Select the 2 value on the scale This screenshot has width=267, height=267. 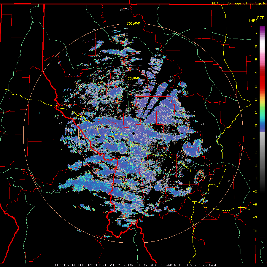pyautogui.click(x=256, y=99)
